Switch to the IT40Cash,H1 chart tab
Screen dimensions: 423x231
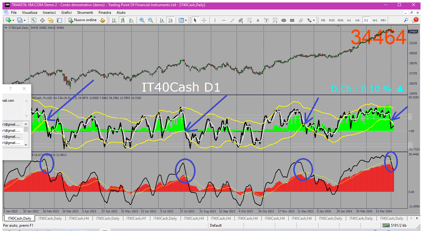136,218
